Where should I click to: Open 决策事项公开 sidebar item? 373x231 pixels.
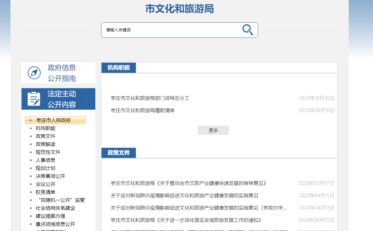[50, 176]
